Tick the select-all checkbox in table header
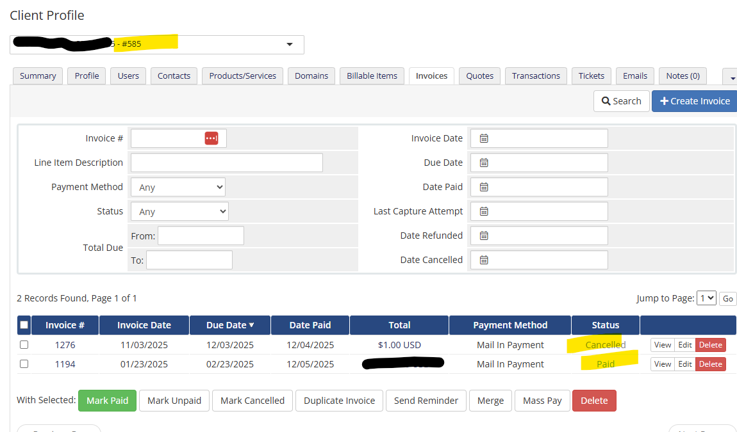Viewport: 737px width, 432px height. coord(24,325)
